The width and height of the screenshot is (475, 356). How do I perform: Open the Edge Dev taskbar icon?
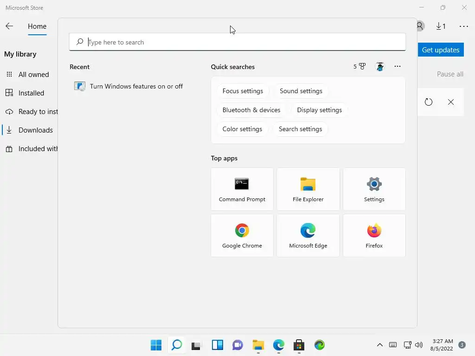[x=319, y=345]
